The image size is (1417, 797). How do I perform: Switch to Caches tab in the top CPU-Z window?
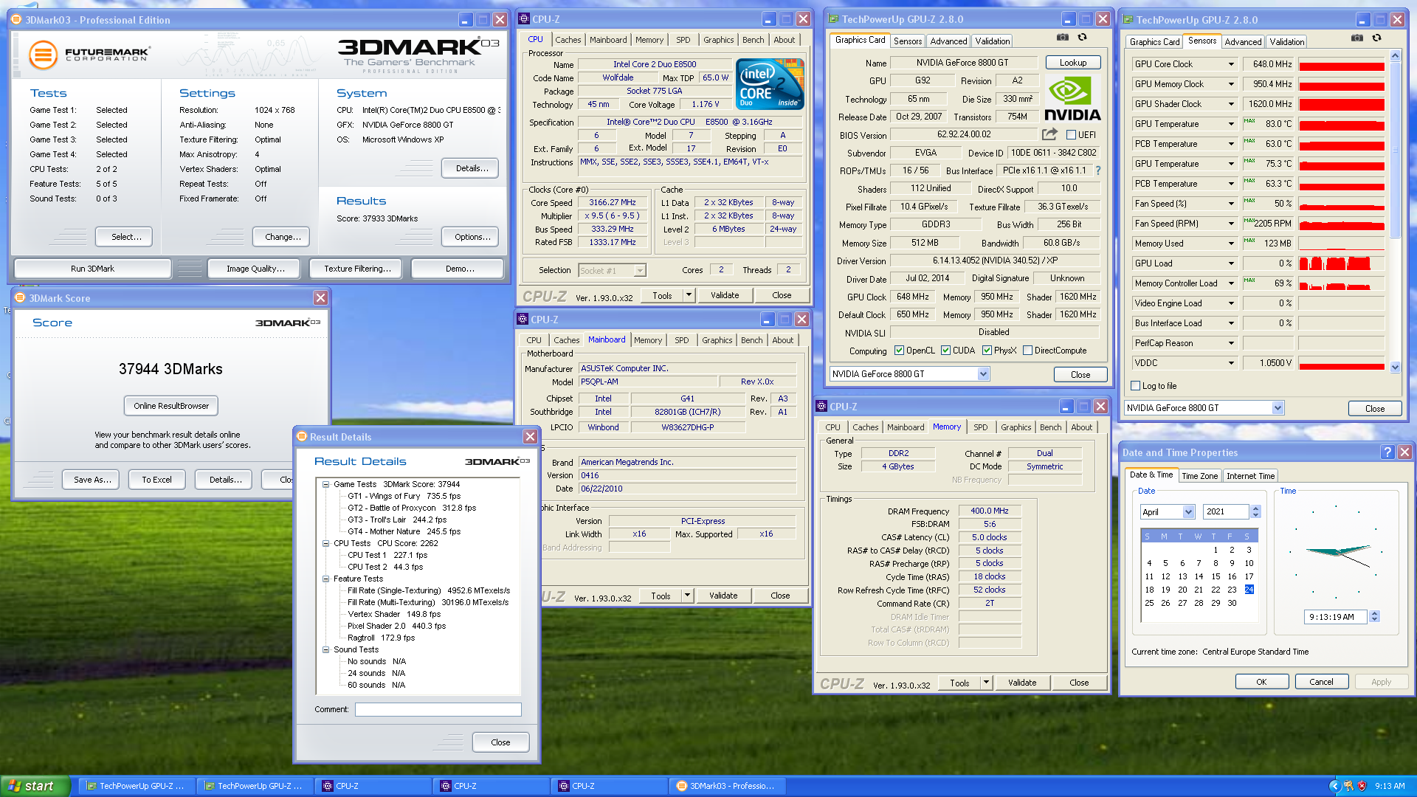click(x=568, y=40)
